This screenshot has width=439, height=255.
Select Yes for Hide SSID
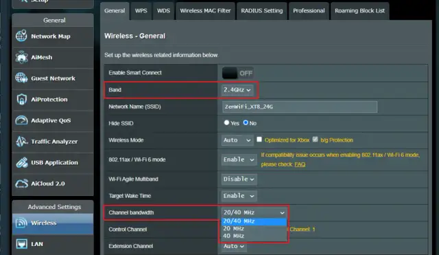(226, 122)
